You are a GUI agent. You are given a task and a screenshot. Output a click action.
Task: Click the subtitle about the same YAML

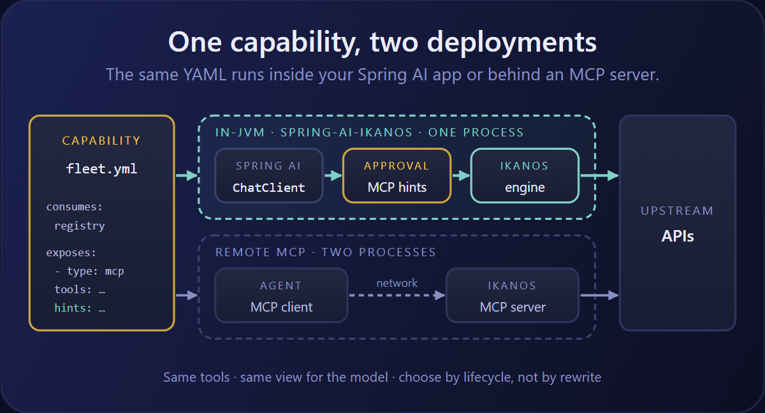coord(382,75)
